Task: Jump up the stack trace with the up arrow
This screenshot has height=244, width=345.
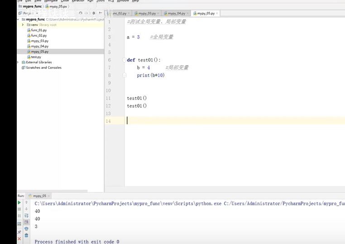Action: point(26,202)
